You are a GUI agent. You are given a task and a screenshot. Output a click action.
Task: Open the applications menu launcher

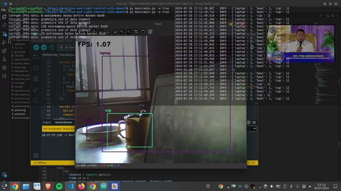tap(4, 186)
